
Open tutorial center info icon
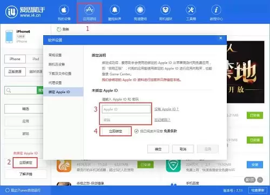point(216,10)
